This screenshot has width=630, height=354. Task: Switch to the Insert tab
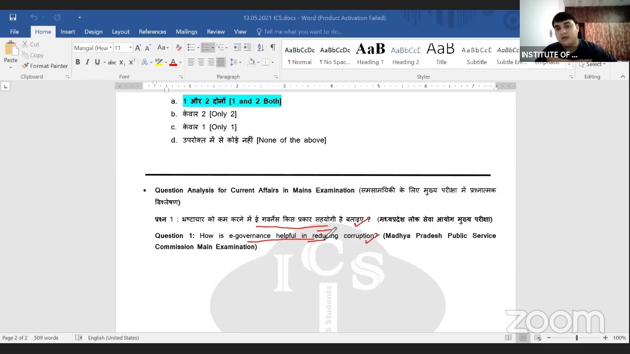point(68,31)
